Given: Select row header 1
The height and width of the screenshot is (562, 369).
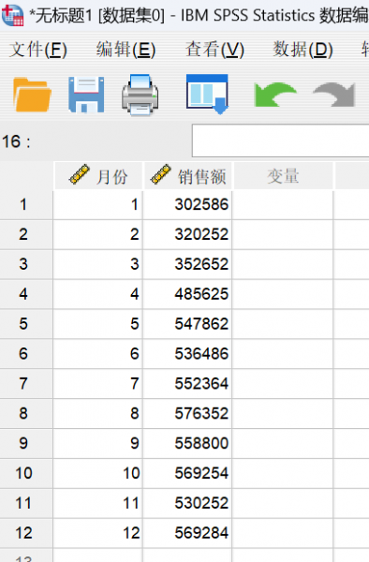Looking at the screenshot, I should pos(26,204).
